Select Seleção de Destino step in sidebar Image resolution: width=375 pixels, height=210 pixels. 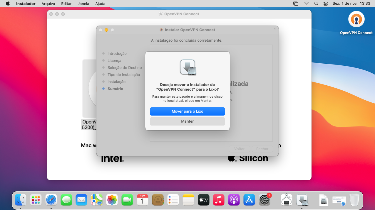125,67
